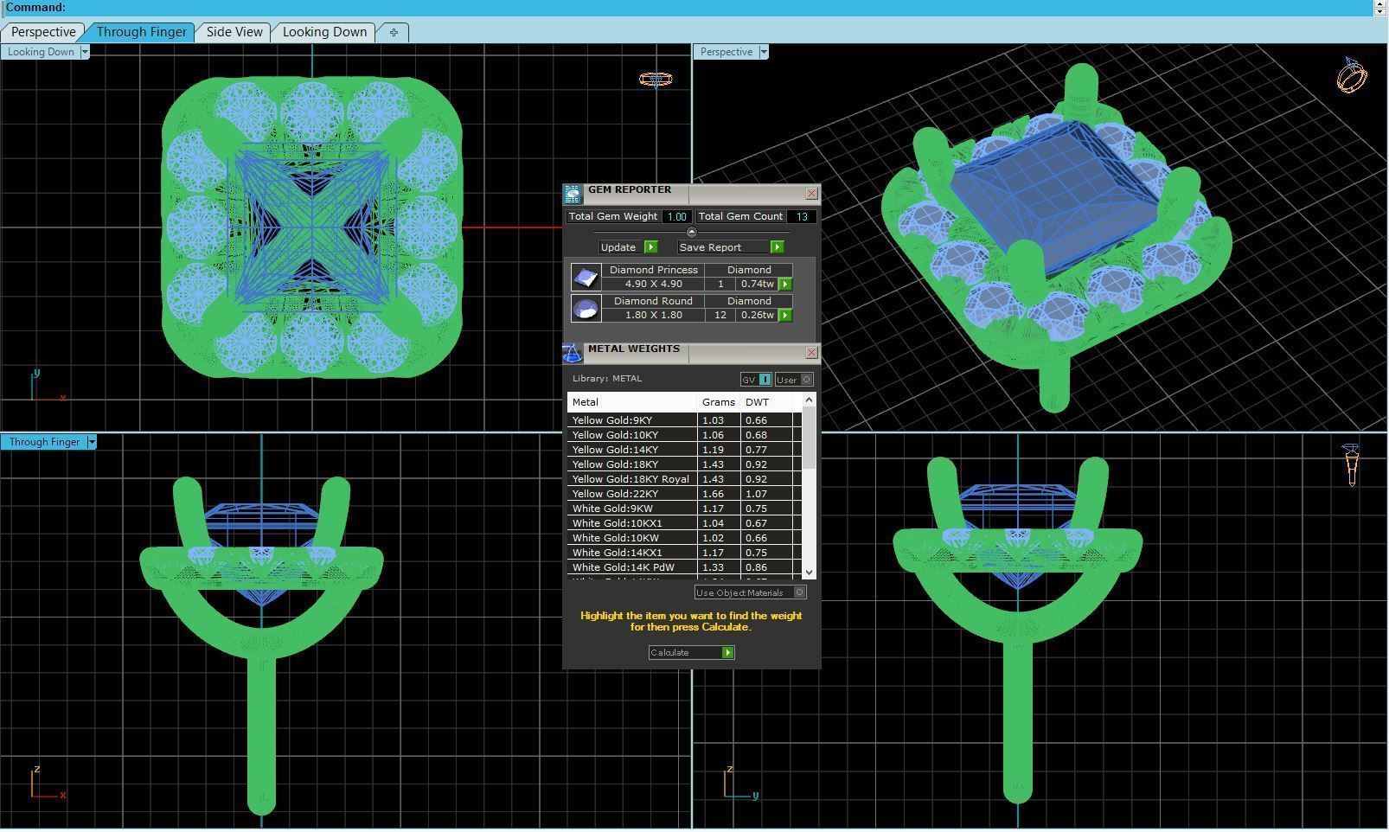
Task: Close the Gem Reporter panel
Action: (811, 194)
